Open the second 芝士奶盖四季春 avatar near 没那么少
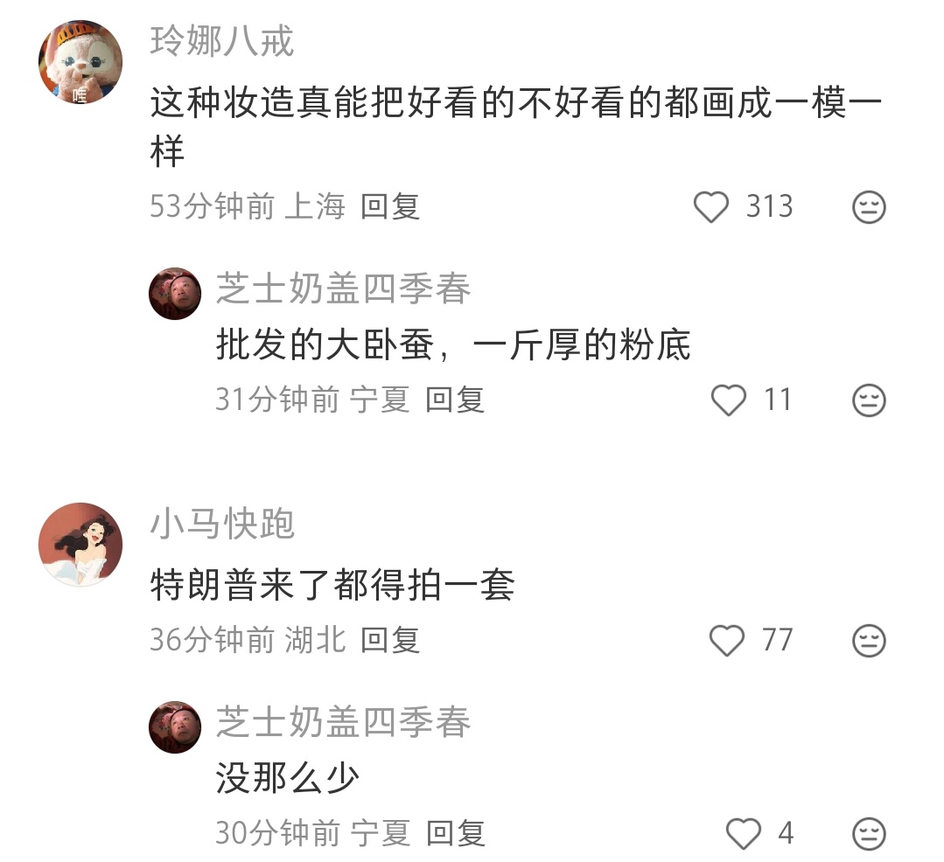The width and height of the screenshot is (944, 862). click(175, 726)
